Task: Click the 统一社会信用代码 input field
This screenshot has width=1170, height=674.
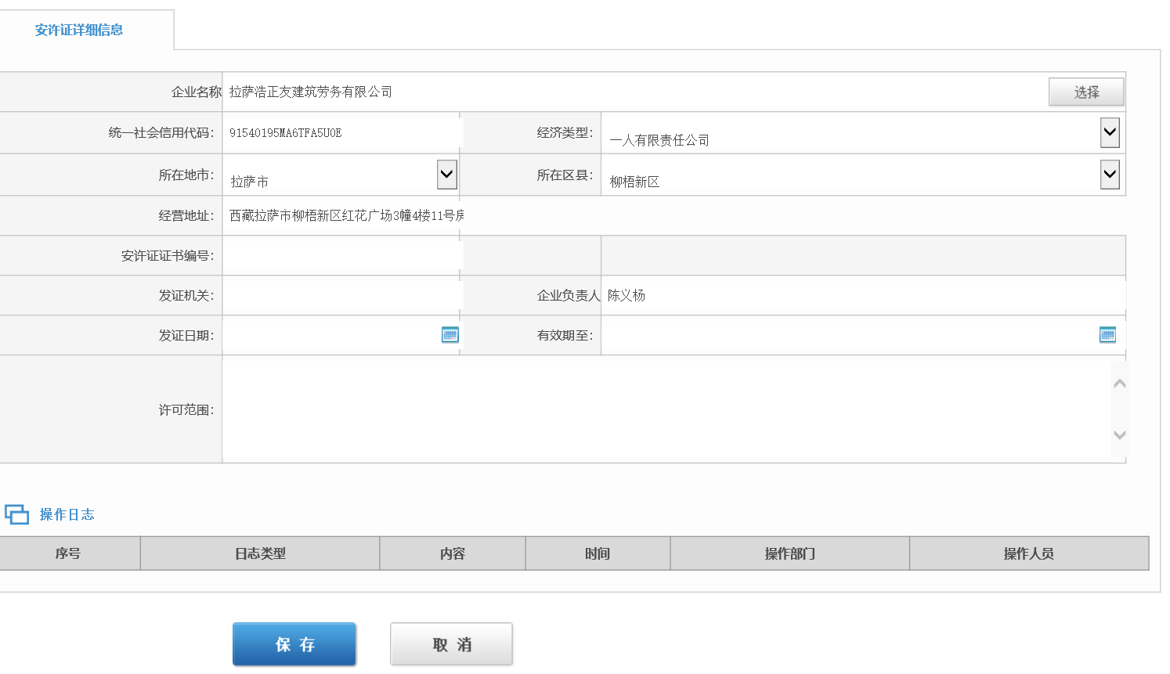Action: point(341,133)
